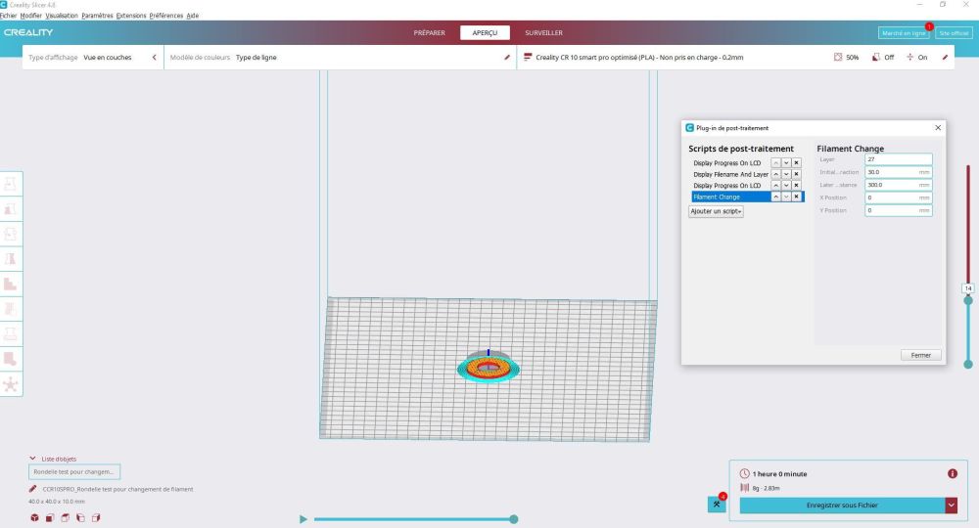Image resolution: width=979 pixels, height=528 pixels.
Task: Open post-processing scripts wrench icon
Action: 717,505
